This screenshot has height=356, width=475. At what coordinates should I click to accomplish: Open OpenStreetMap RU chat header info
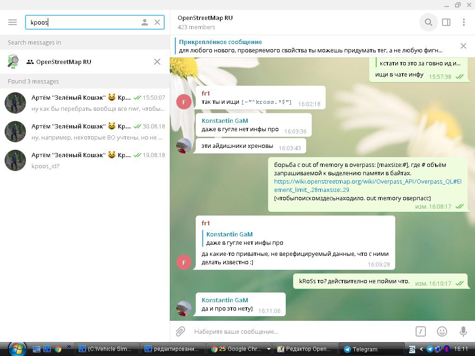205,18
